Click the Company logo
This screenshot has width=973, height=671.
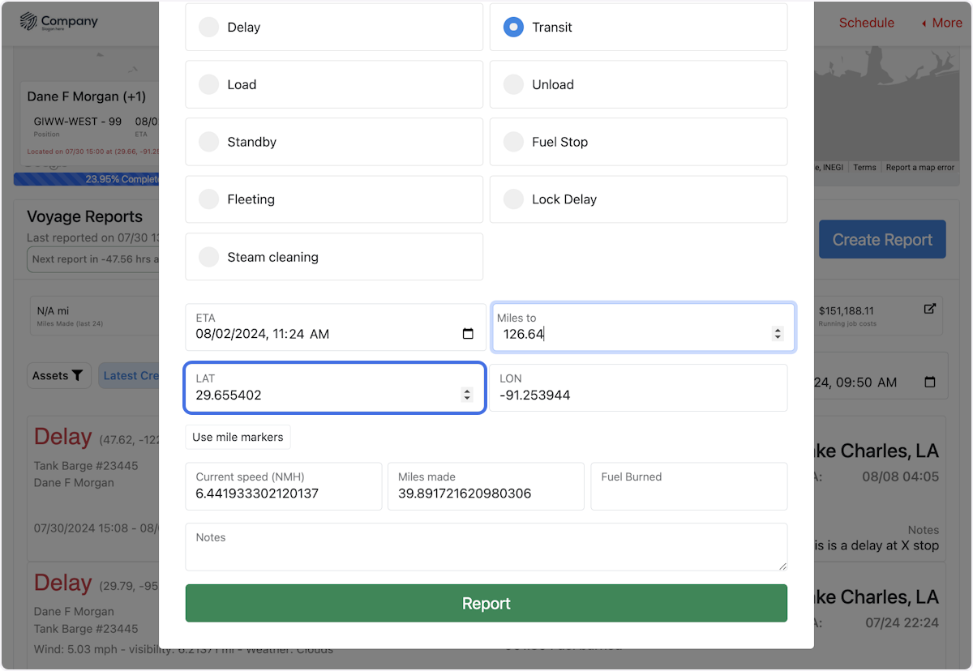(x=58, y=22)
